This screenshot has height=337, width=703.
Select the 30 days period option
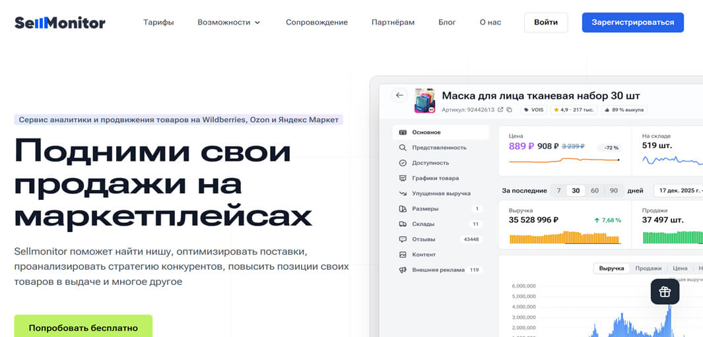576,191
